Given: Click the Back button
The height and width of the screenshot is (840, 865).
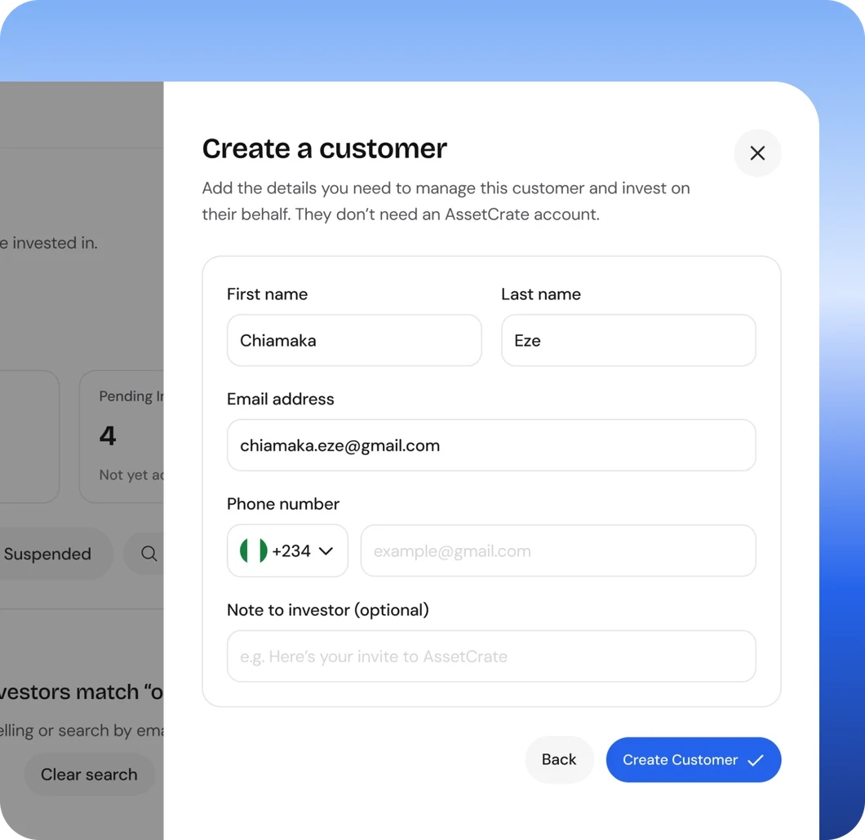Looking at the screenshot, I should coord(559,759).
